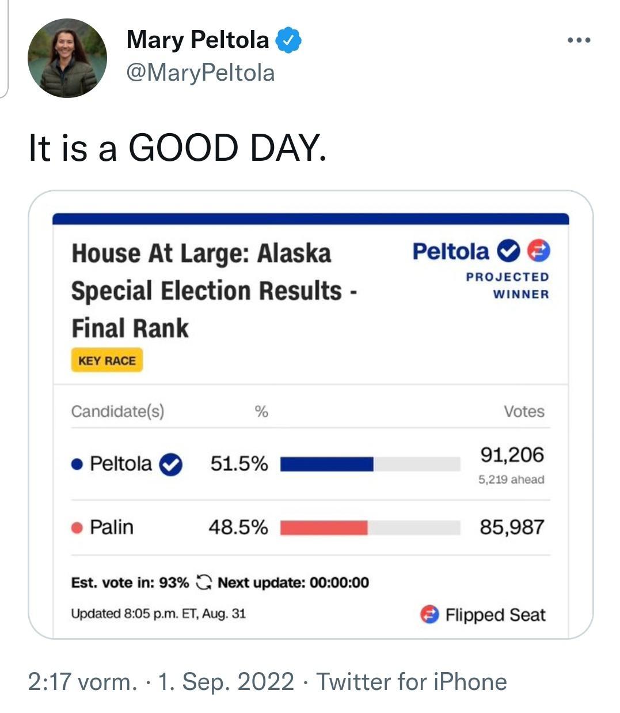Toggle the red dot marker beside Palin

click(77, 526)
